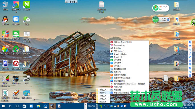Image resolution: width=195 pixels, height=109 pixels.
Task: Open the Store bag icon on taskbar
Action: [x=24, y=106]
